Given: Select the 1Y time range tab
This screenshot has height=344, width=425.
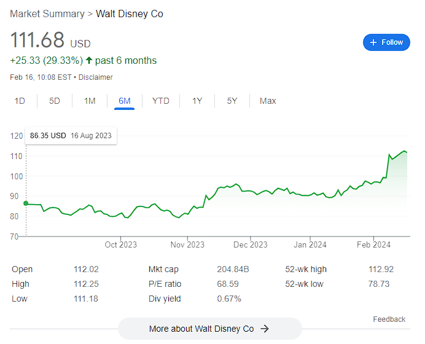Looking at the screenshot, I should (197, 101).
